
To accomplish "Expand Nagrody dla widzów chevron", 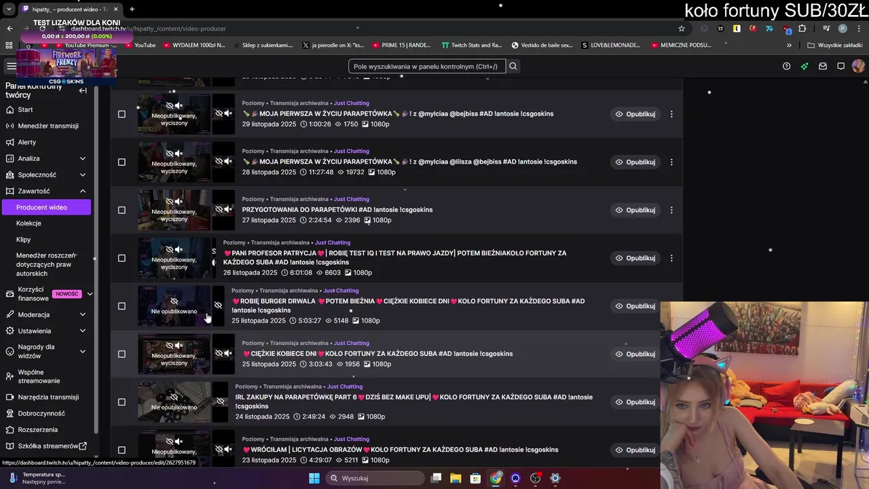I will point(83,351).
